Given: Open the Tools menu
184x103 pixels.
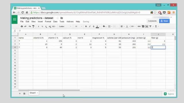Looking at the screenshot, I should 62,22.
